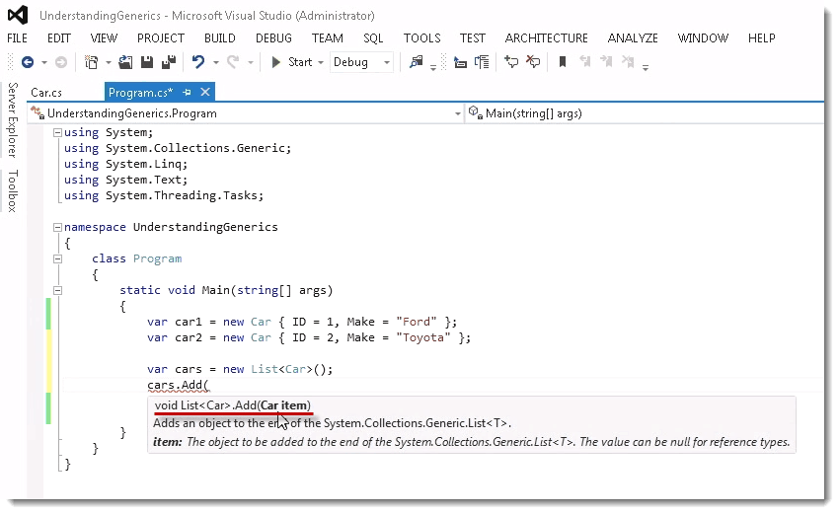Open the WINDOW menu
This screenshot has width=839, height=514.
[703, 37]
